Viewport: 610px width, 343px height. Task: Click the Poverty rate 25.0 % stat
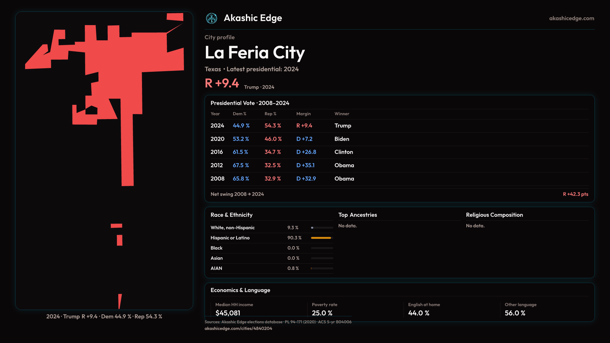tap(322, 313)
